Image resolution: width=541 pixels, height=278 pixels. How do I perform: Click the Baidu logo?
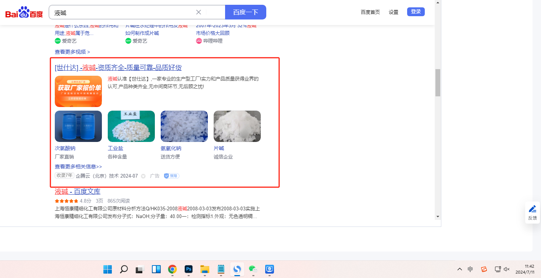tap(24, 12)
